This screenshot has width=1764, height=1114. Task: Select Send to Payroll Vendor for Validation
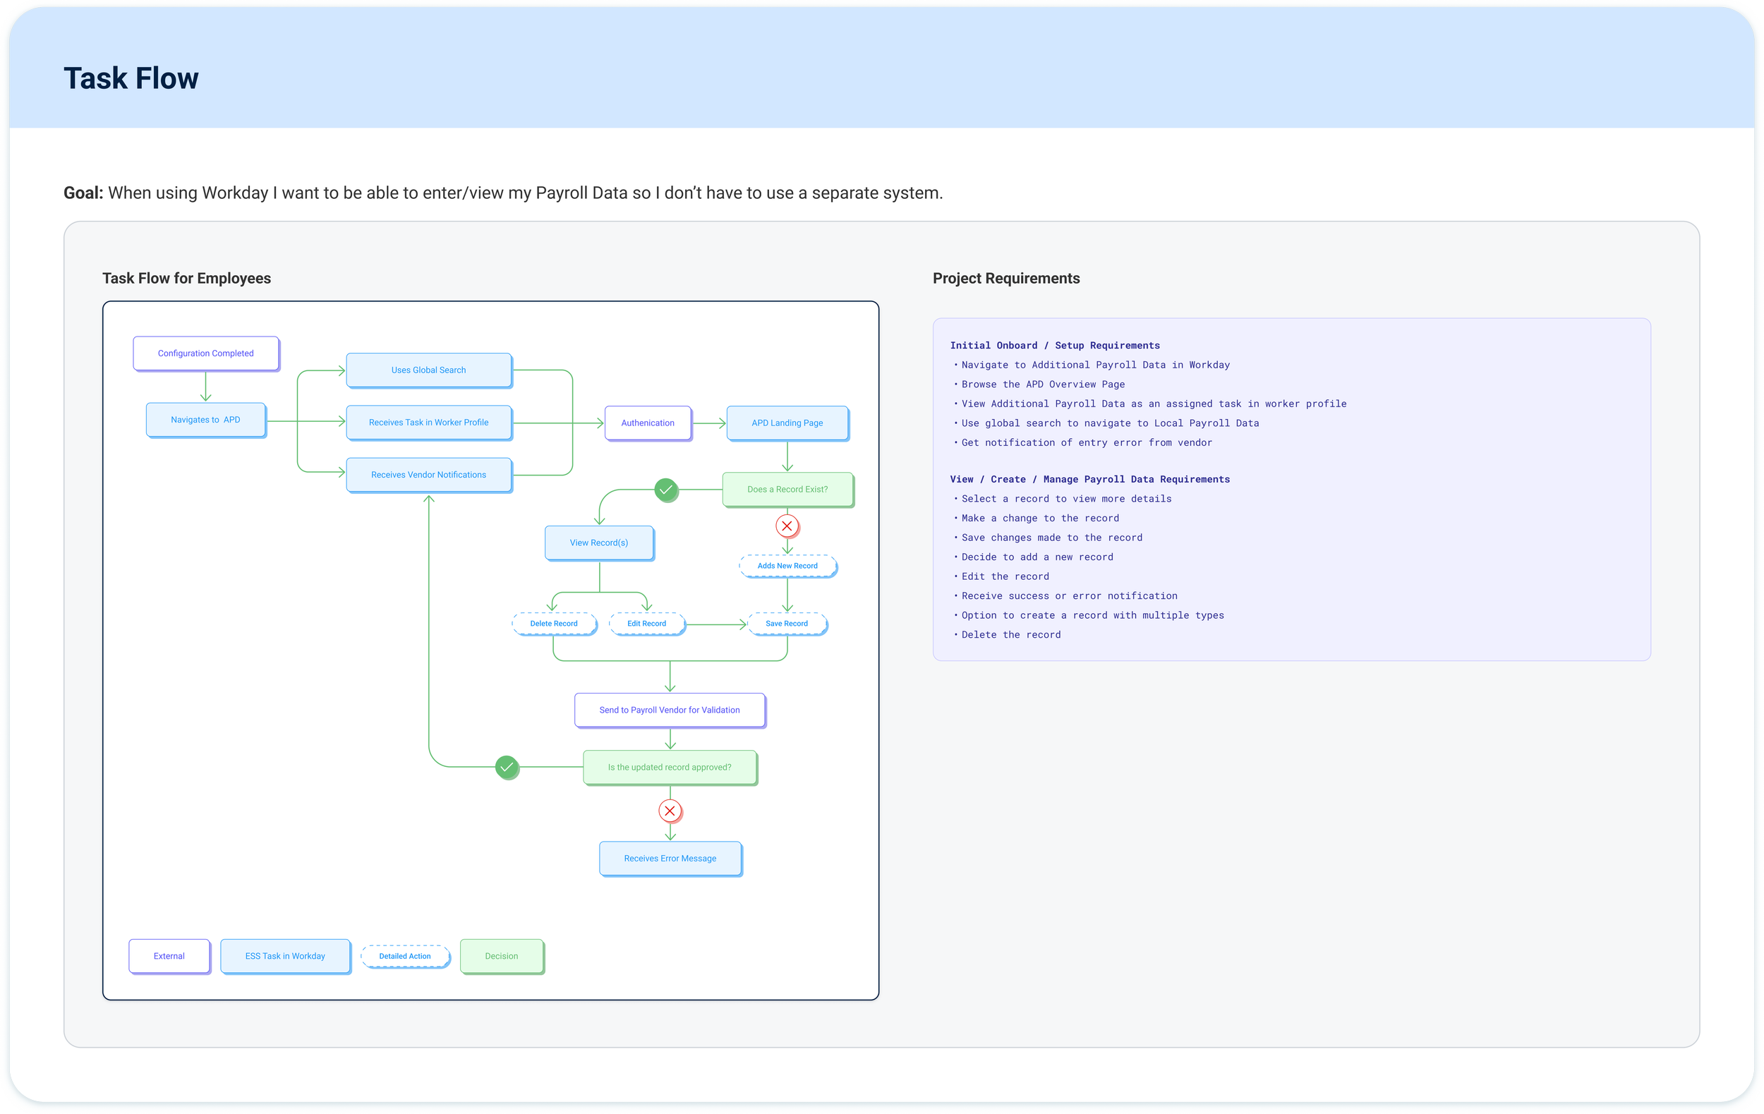(670, 710)
